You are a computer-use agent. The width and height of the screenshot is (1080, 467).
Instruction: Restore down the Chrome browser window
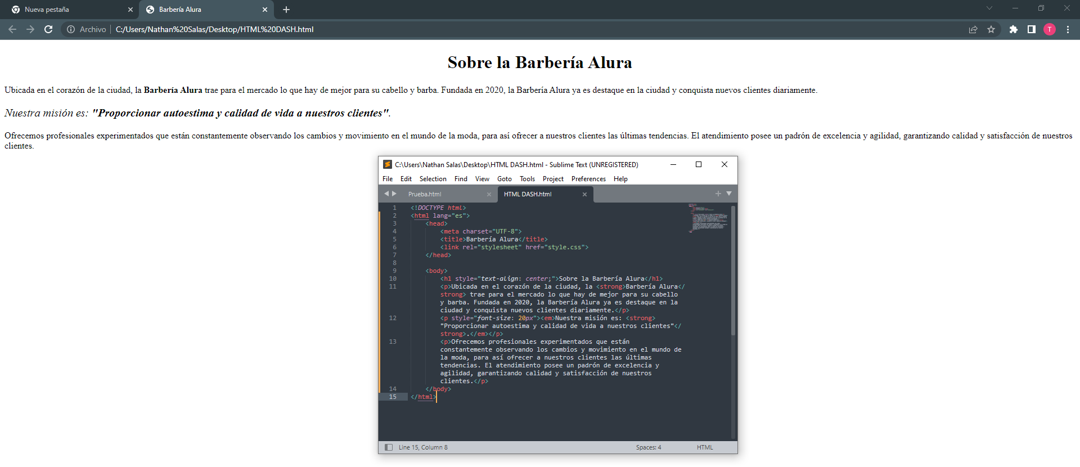1041,8
